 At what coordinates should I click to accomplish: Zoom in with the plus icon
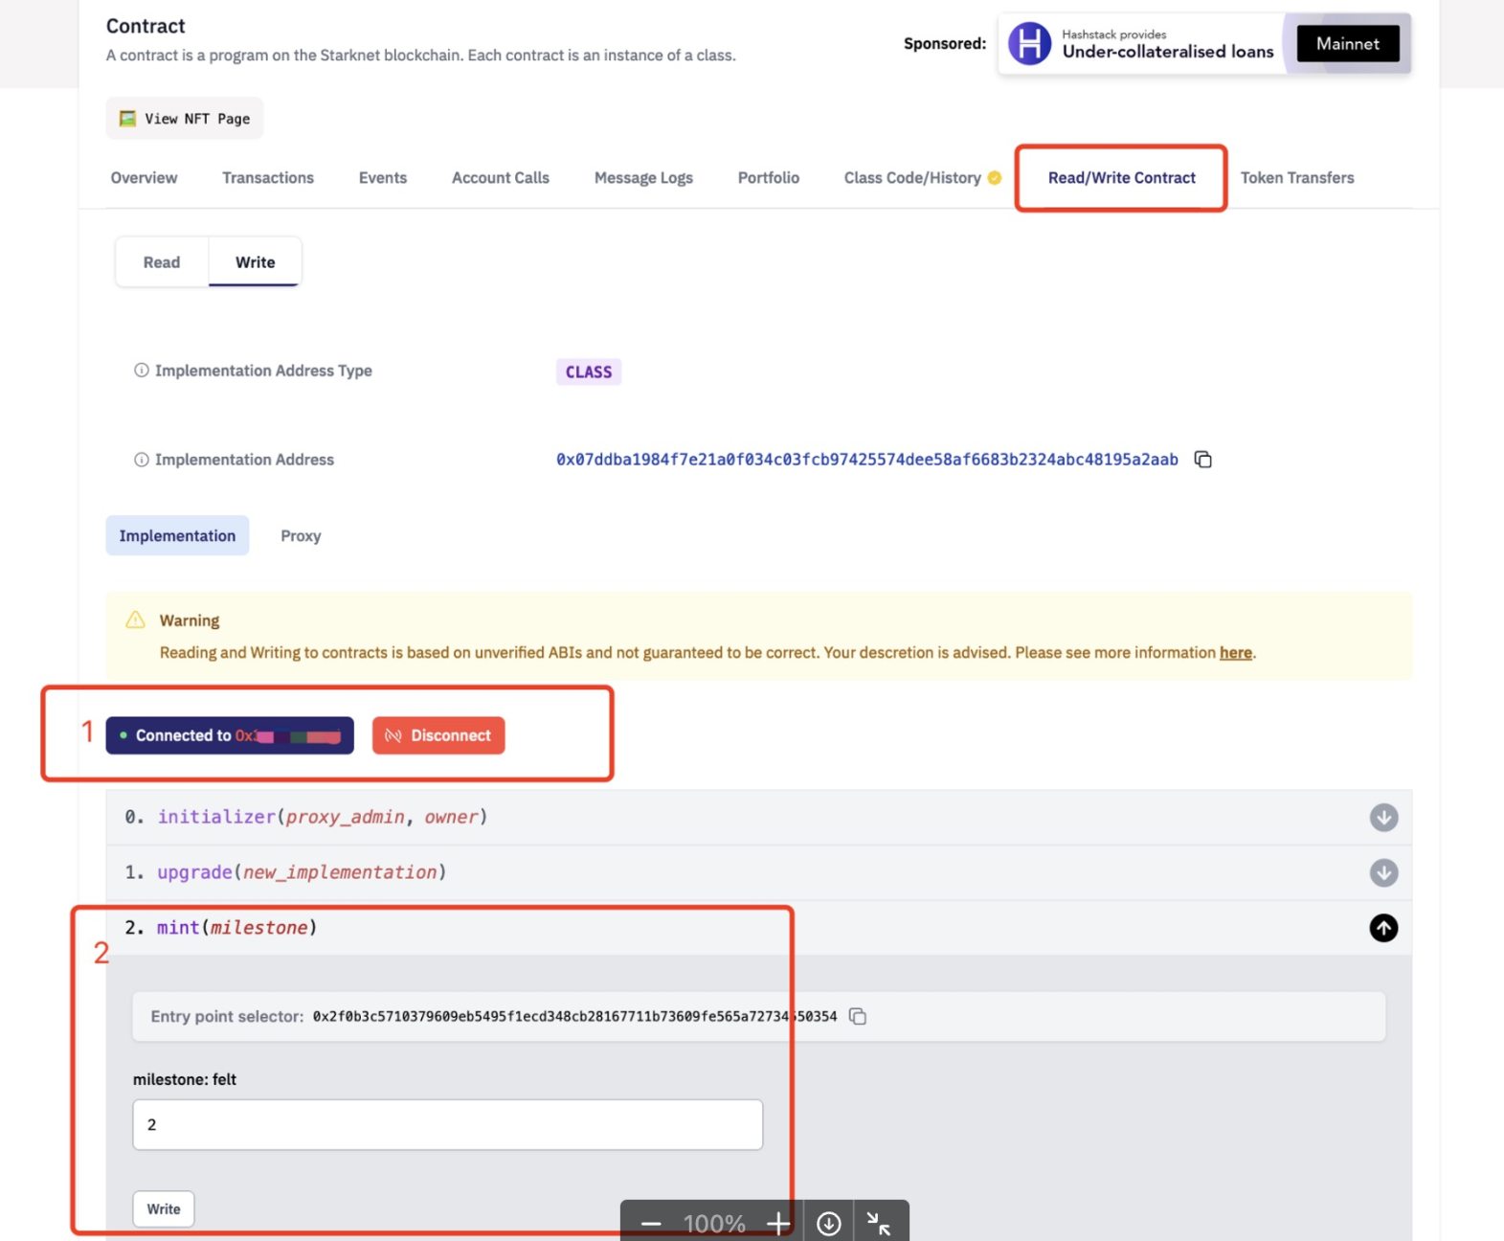click(x=777, y=1223)
